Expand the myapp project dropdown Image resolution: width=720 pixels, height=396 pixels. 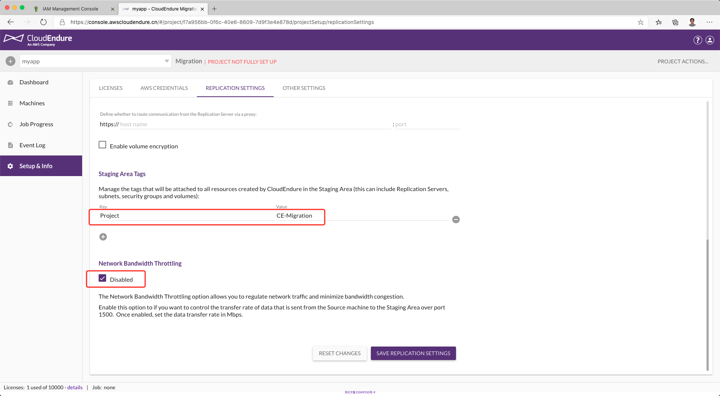point(166,61)
